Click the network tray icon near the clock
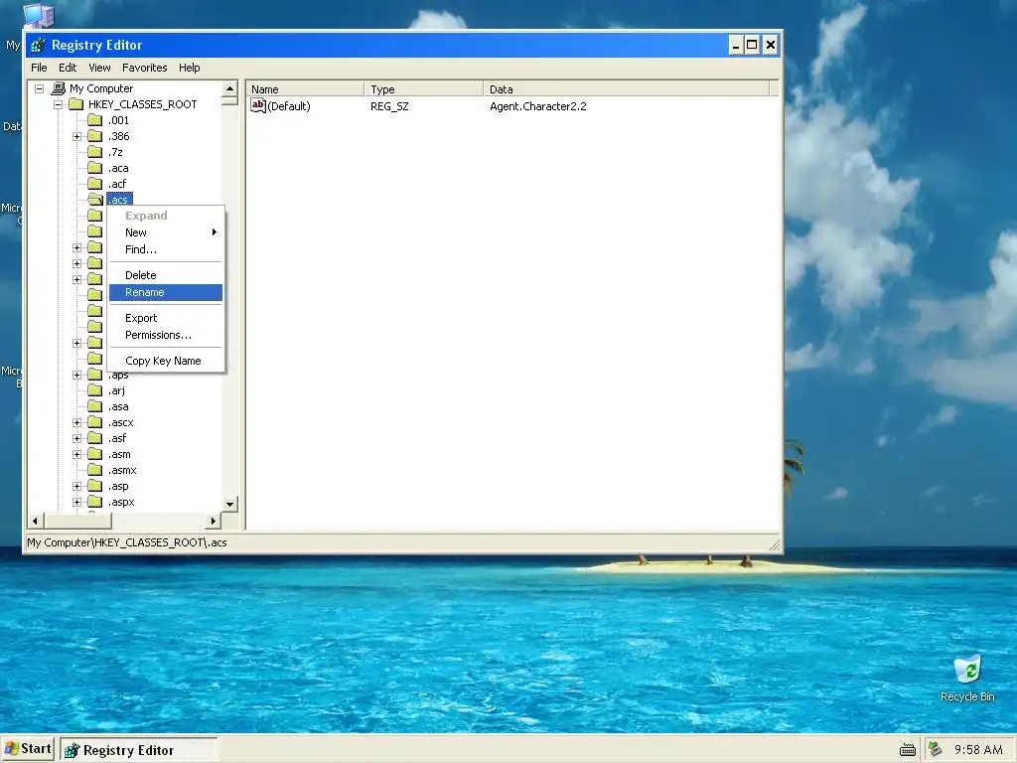1017x763 pixels. point(935,749)
